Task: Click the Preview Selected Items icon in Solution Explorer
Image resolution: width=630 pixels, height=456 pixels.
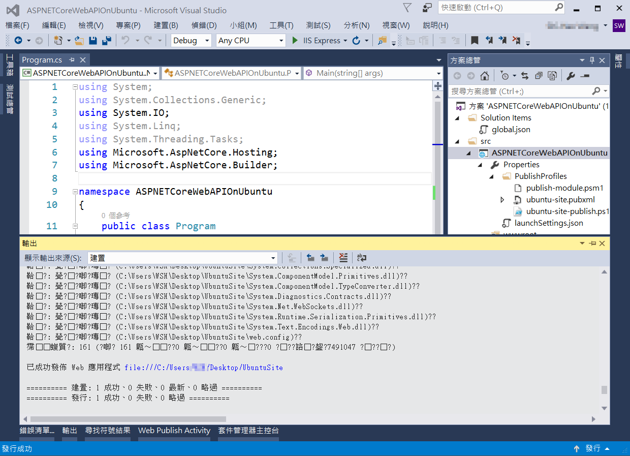Action: coord(585,76)
